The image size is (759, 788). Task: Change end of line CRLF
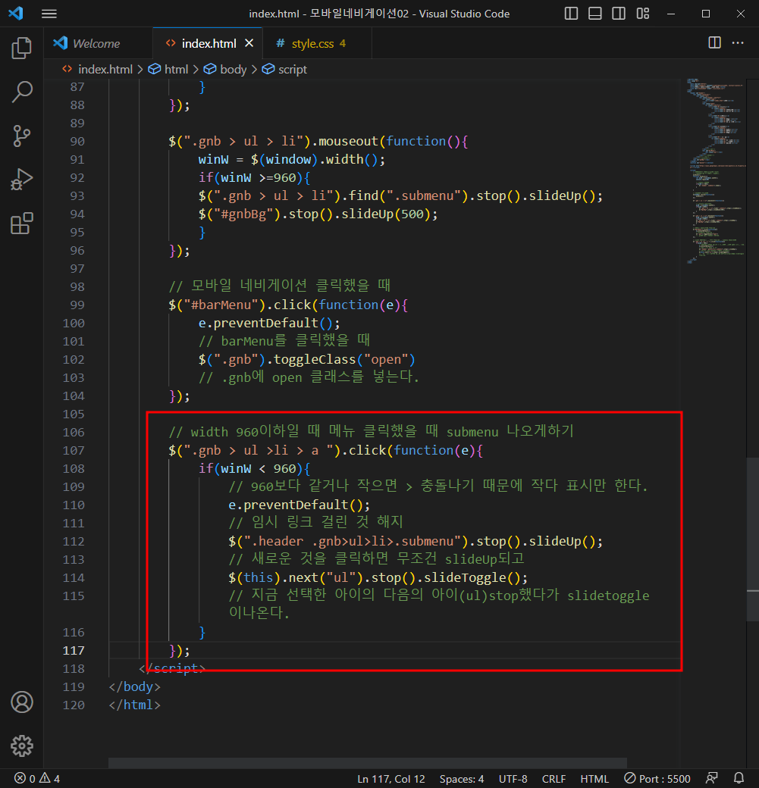click(554, 778)
